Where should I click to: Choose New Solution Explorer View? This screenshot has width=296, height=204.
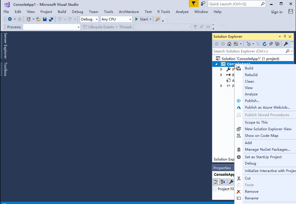tap(265, 129)
